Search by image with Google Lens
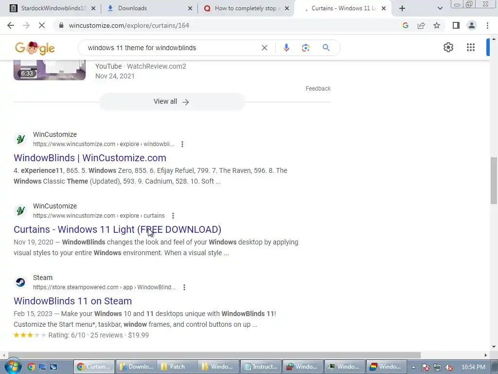Screen dimensions: 498x374 point(305,48)
